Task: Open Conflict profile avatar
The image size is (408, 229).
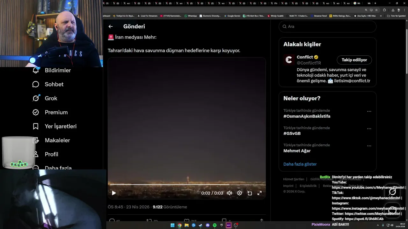Action: [x=289, y=60]
